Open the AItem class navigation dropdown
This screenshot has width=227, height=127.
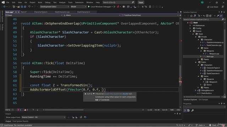click(x=92, y=15)
